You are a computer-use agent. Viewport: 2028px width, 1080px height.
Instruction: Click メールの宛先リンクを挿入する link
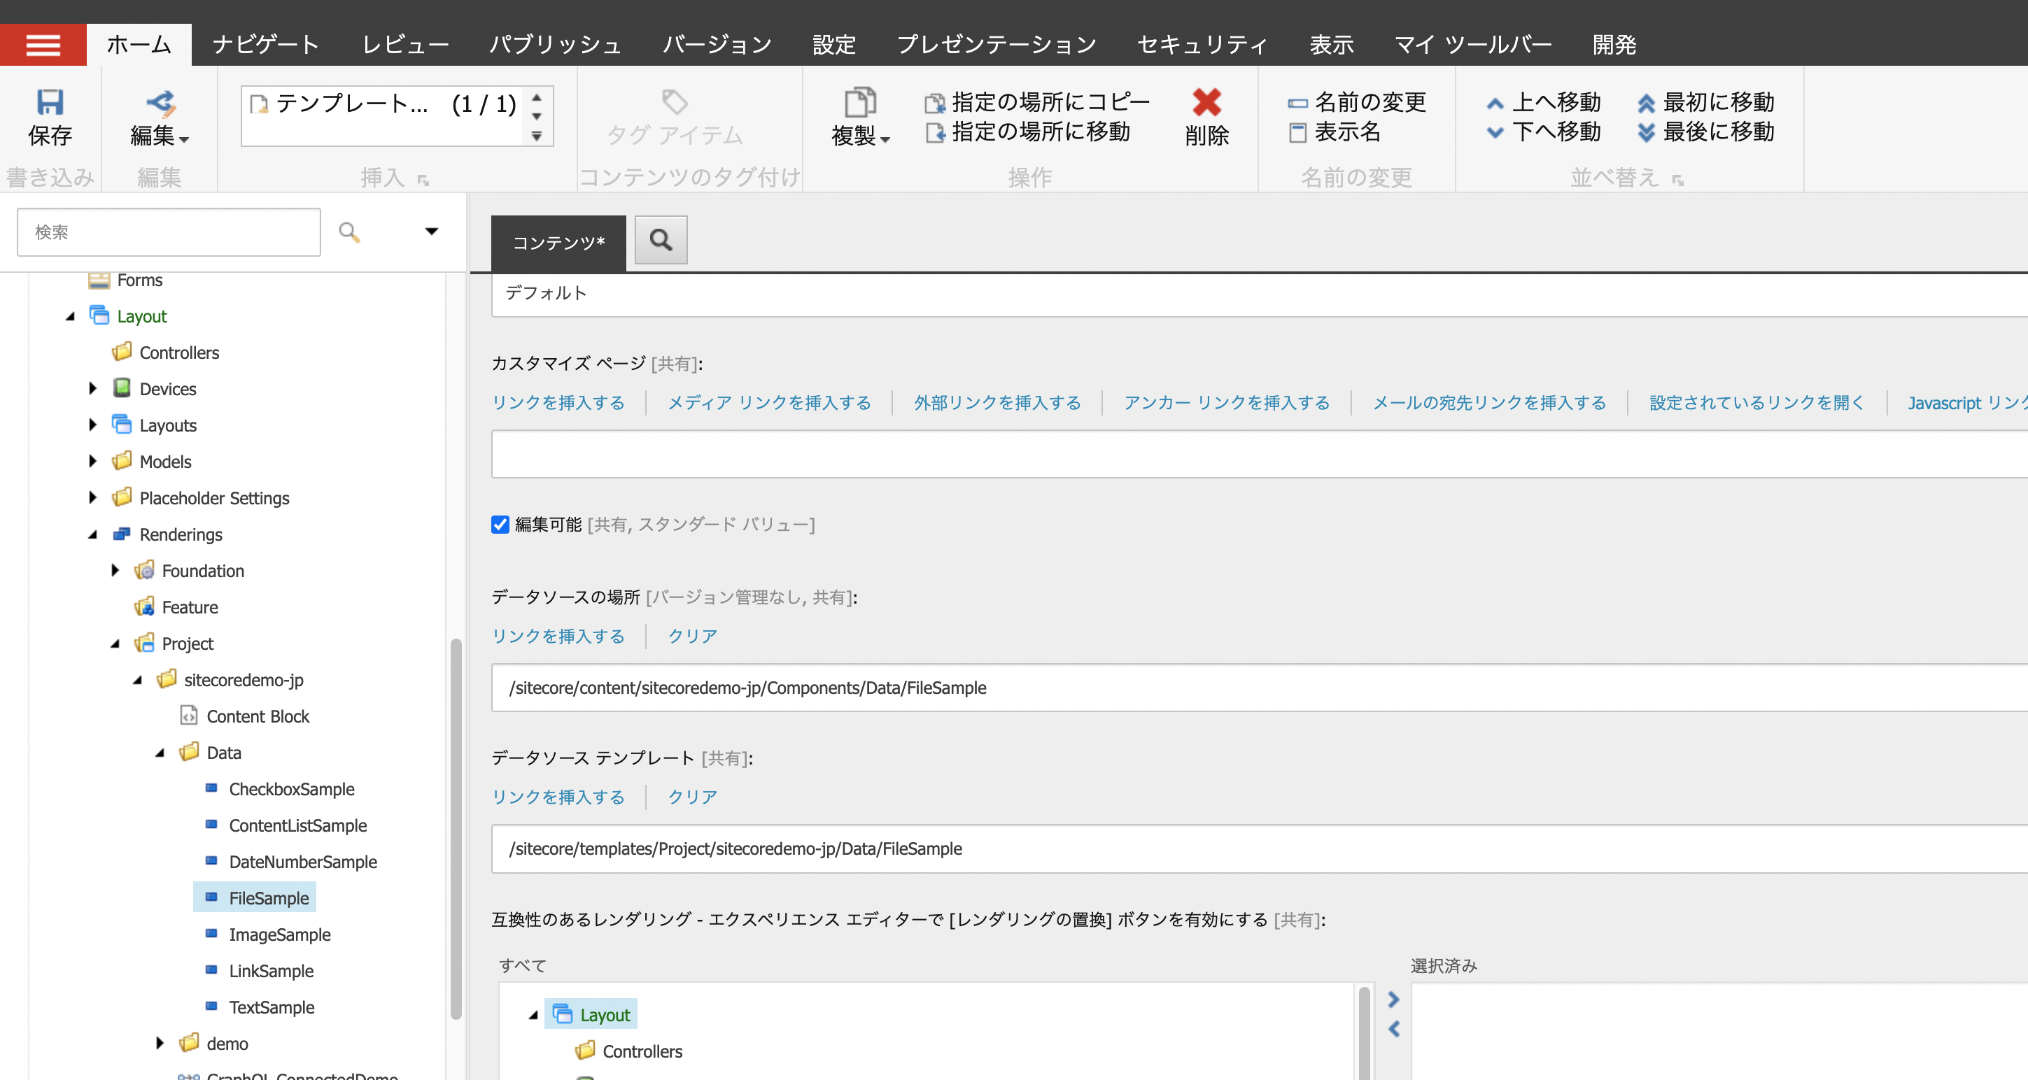[1489, 403]
